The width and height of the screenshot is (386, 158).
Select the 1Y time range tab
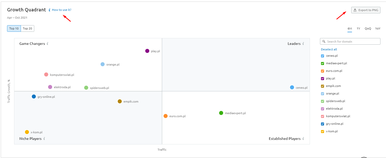click(x=358, y=28)
